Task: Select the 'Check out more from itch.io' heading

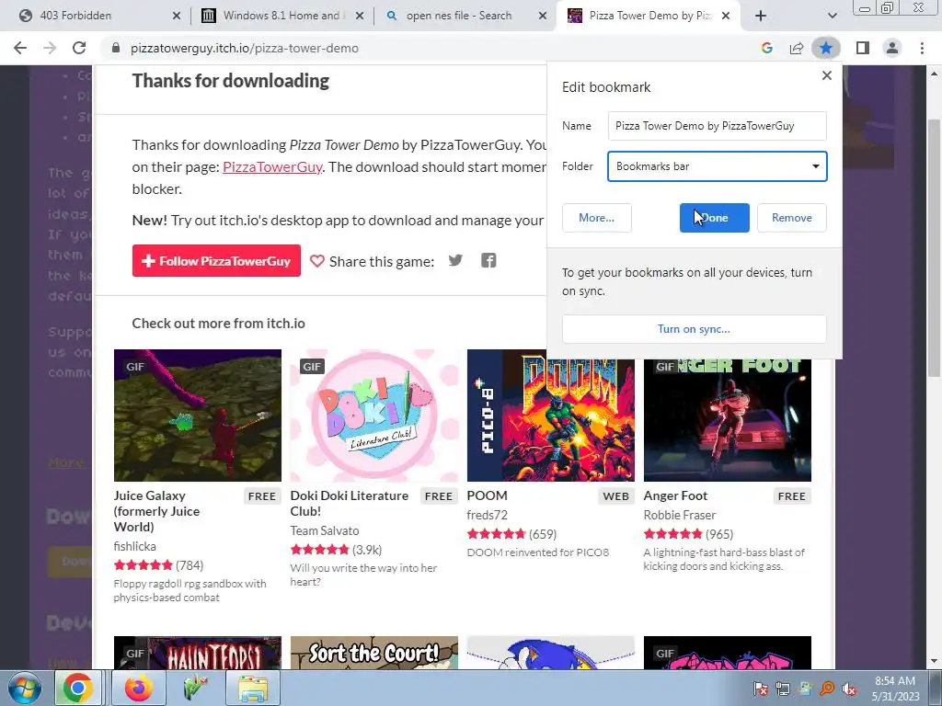Action: 219,324
